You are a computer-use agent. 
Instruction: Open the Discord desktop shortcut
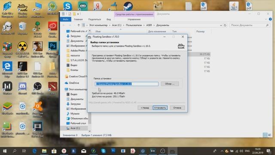pyautogui.click(x=22, y=88)
